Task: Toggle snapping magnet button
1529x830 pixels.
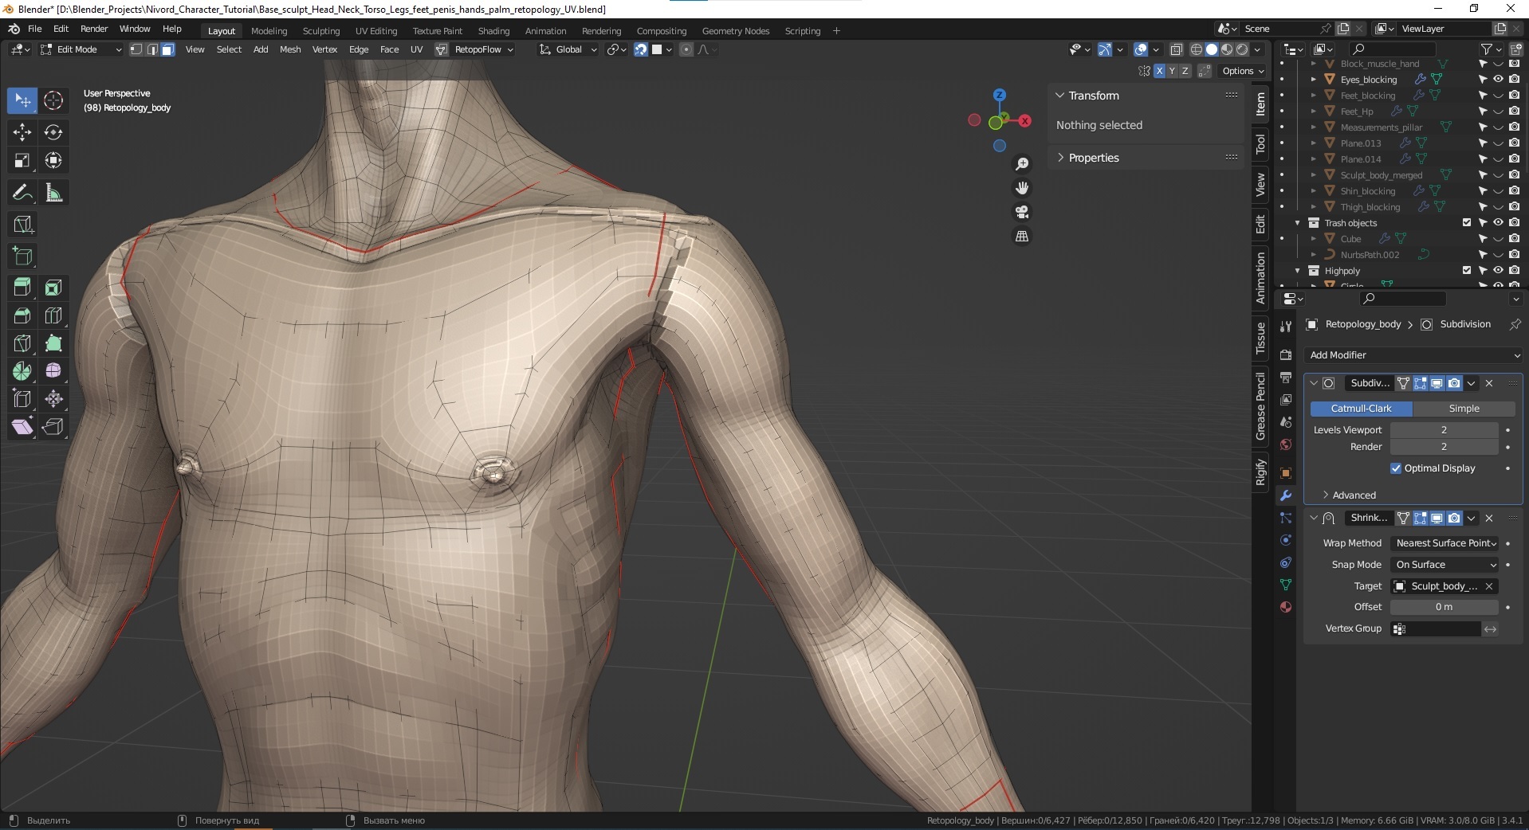Action: coord(640,49)
